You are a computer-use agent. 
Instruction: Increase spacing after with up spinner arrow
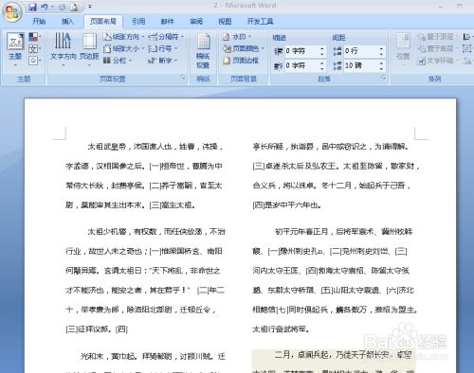[382, 63]
